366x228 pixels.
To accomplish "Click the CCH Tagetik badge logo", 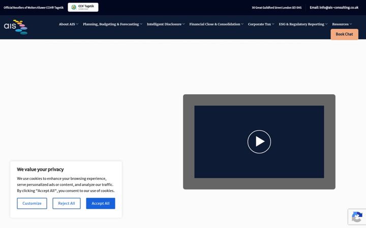I will point(83,7).
